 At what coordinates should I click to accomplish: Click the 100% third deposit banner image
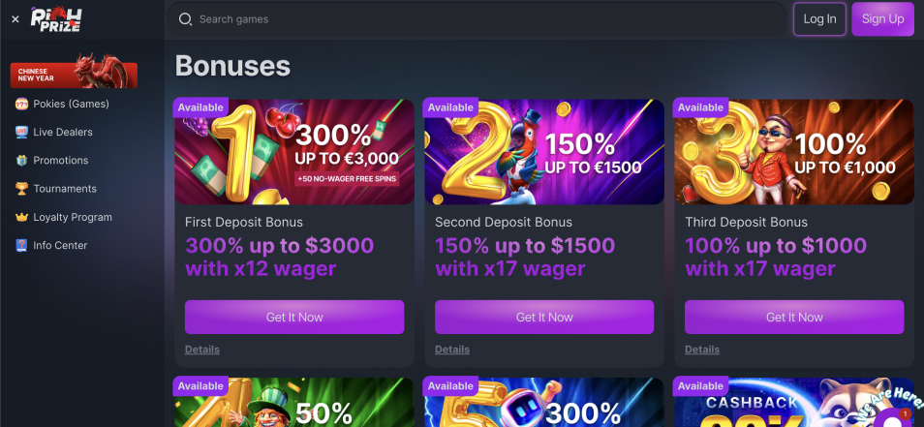point(794,152)
